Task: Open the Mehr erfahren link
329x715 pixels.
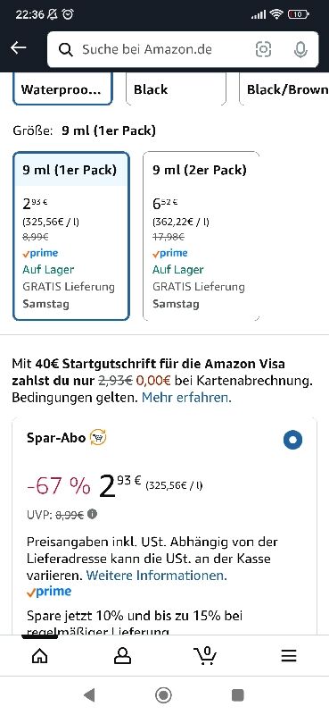Action: click(186, 398)
